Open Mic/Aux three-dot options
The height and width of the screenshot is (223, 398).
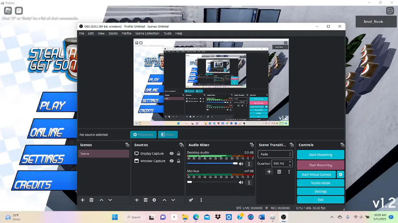(249, 182)
